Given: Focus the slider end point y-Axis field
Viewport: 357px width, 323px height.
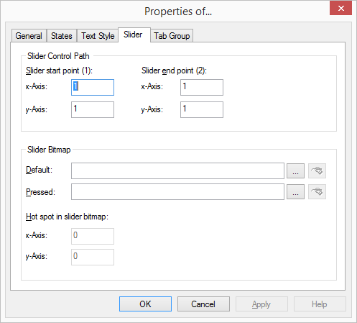Looking at the screenshot, I should [202, 109].
